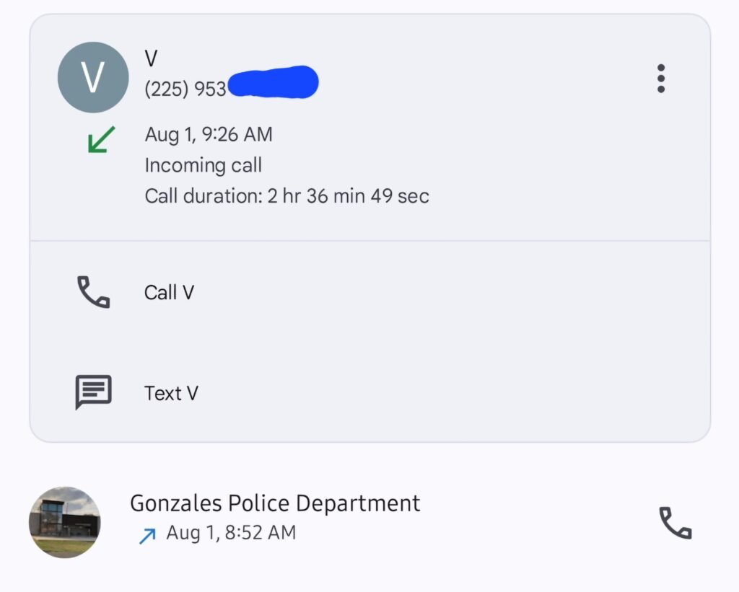Click the blue outgoing call arrow icon
This screenshot has height=592, width=739.
point(147,535)
